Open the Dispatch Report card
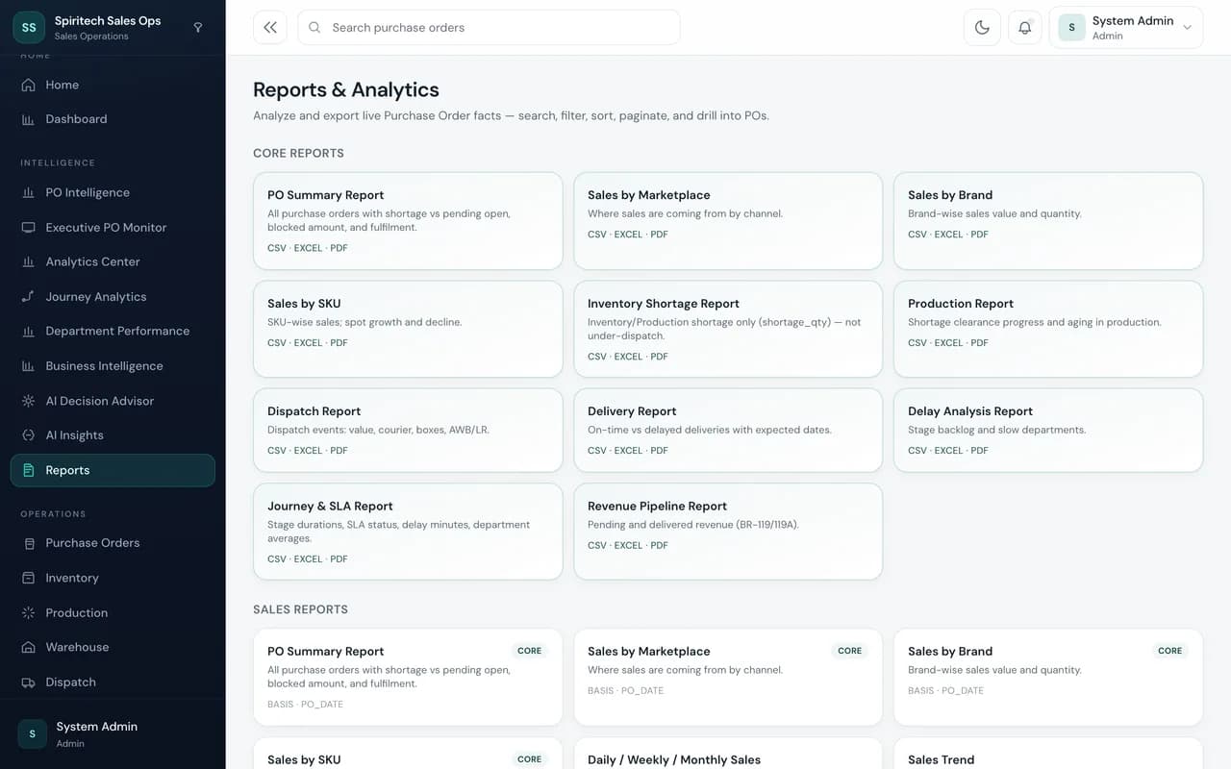The image size is (1231, 769). 408,430
